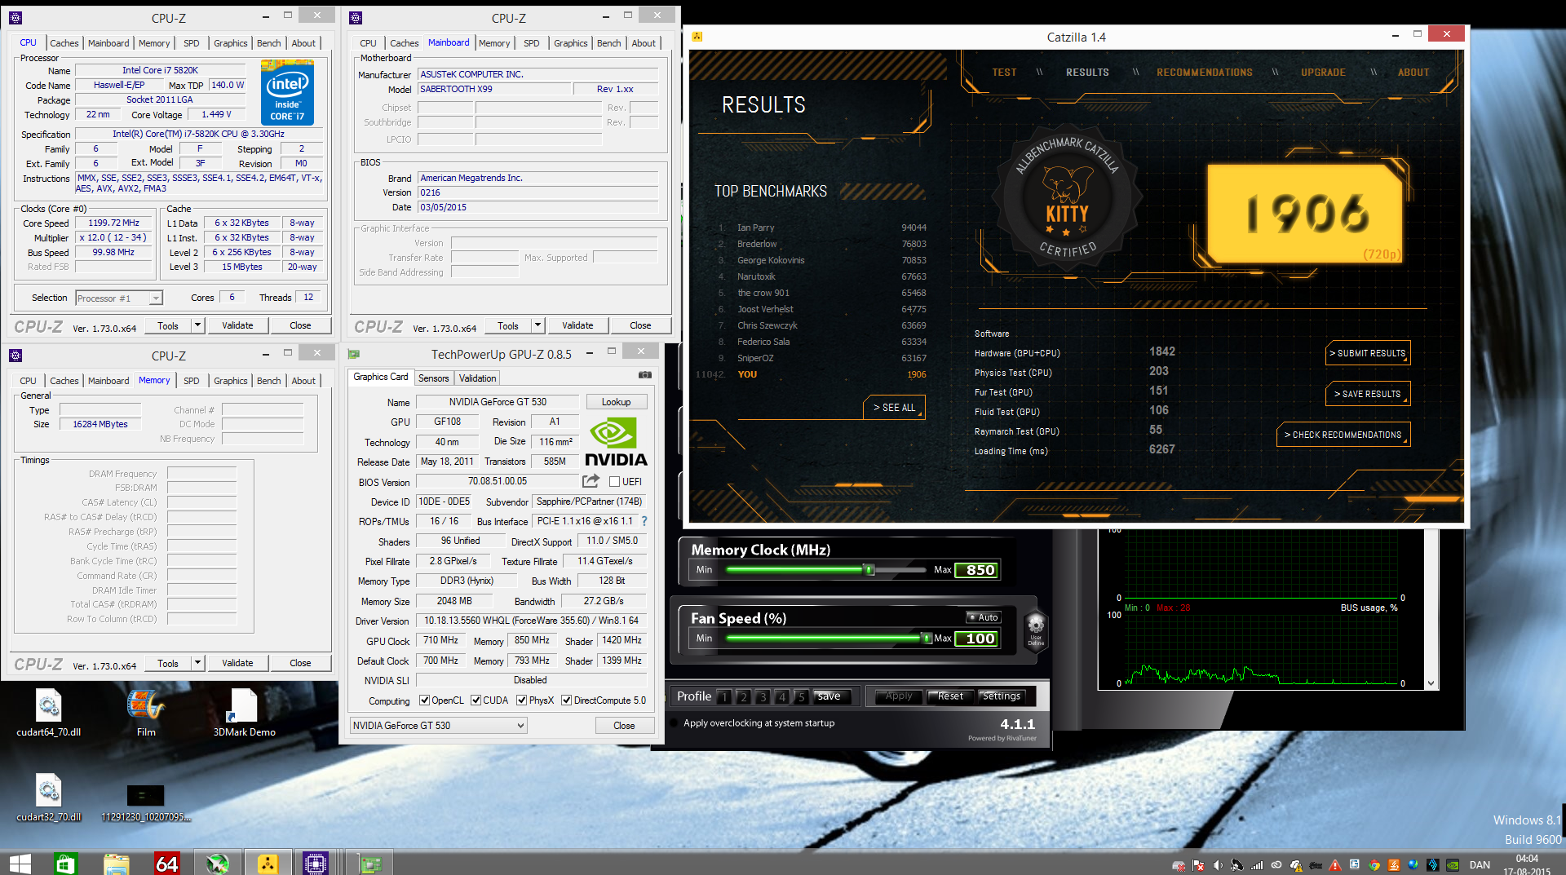Open the Validation tab in GPU-Z
Viewport: 1566px width, 875px height.
pyautogui.click(x=477, y=378)
